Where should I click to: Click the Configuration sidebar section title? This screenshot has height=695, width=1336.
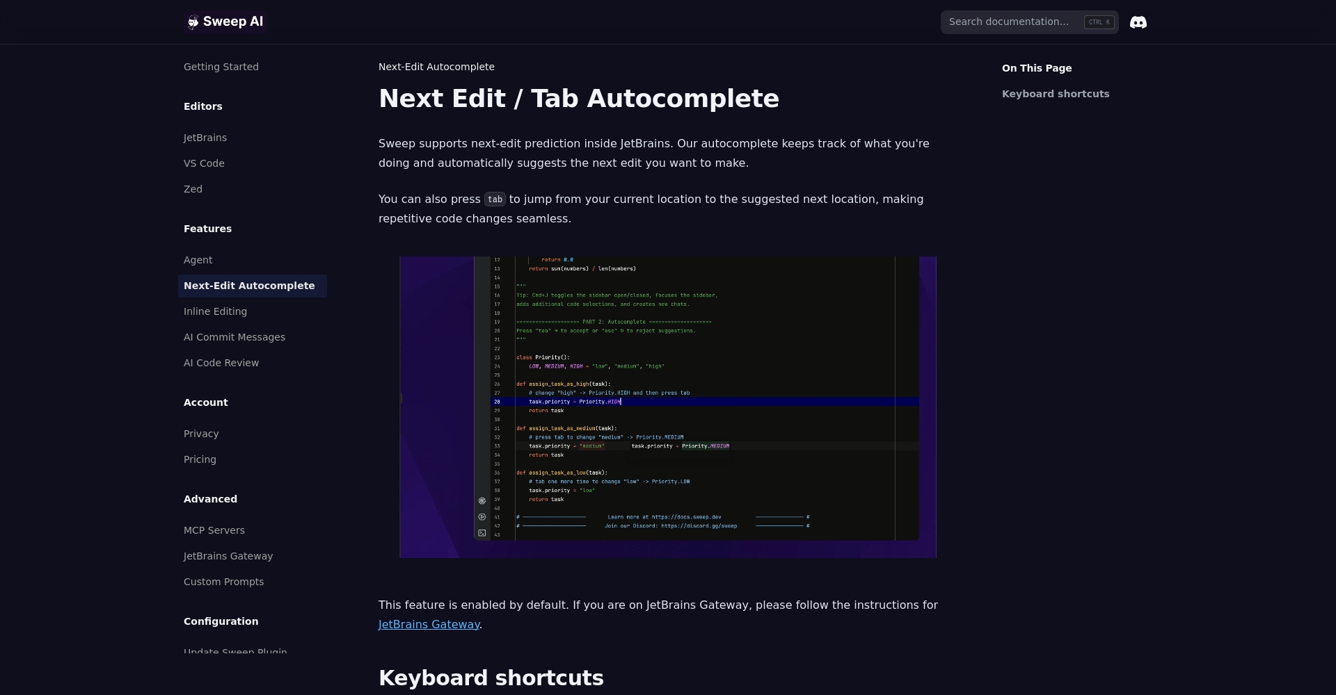click(x=221, y=621)
